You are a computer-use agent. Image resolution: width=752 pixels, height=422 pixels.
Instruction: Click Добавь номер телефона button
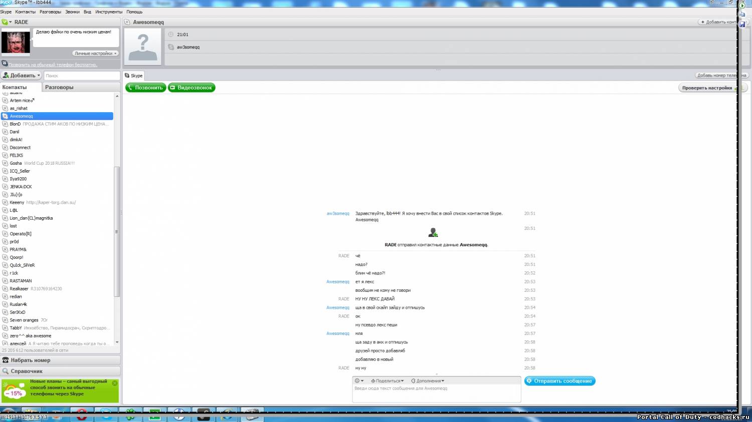pos(721,76)
